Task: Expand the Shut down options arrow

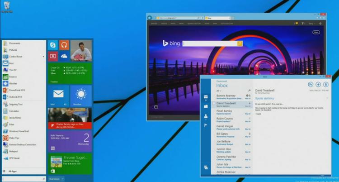Action: point(63,179)
